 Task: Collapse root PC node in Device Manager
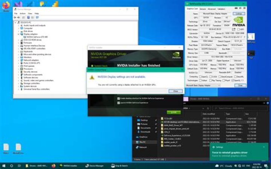click(x=15, y=23)
